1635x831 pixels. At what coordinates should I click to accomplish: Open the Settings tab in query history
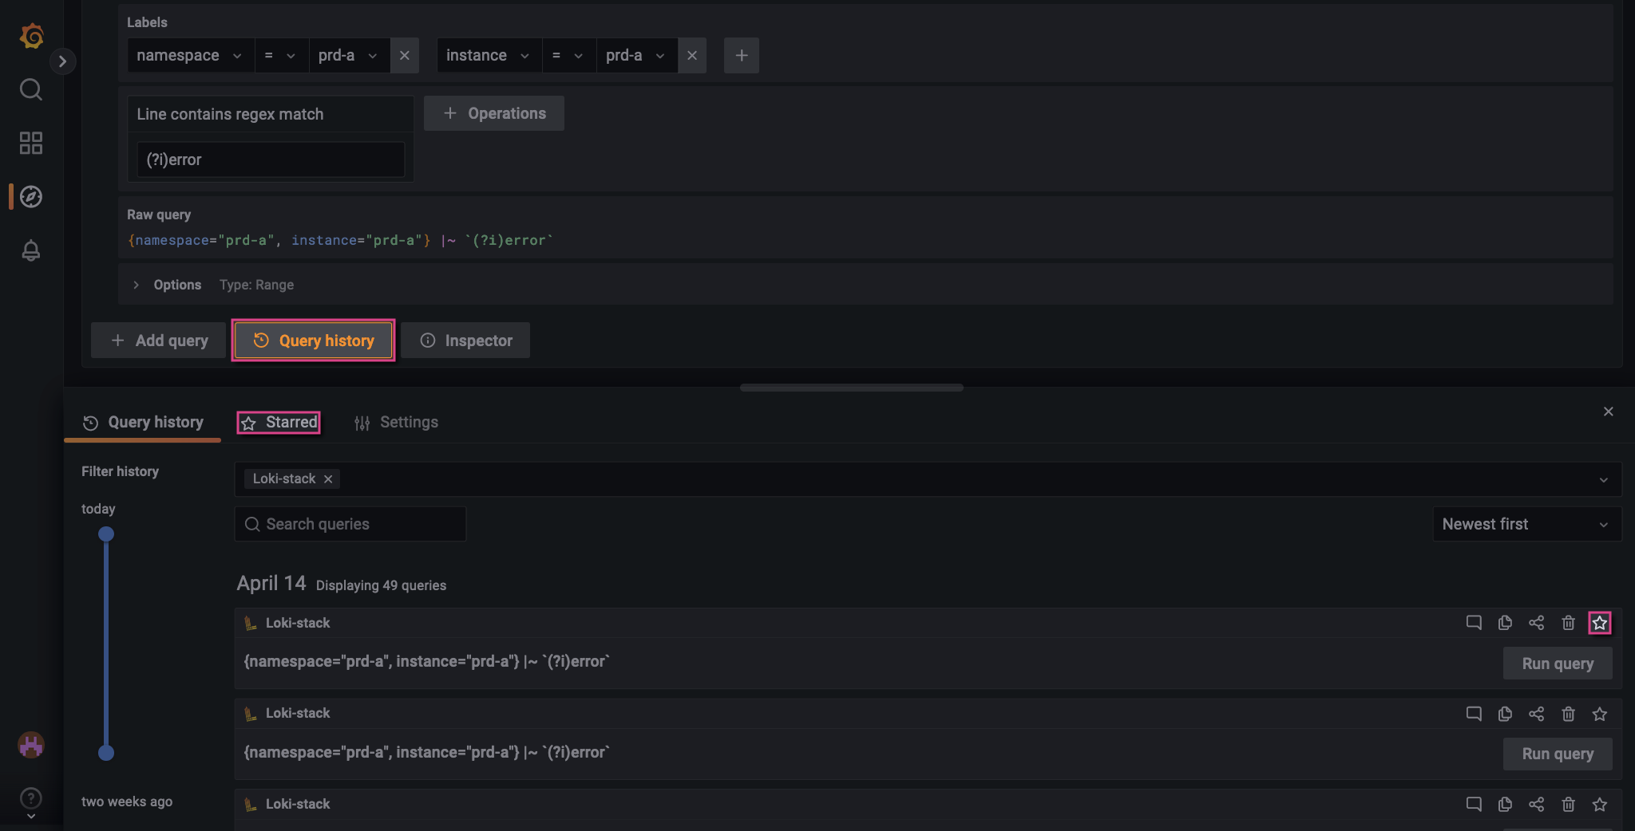[396, 422]
